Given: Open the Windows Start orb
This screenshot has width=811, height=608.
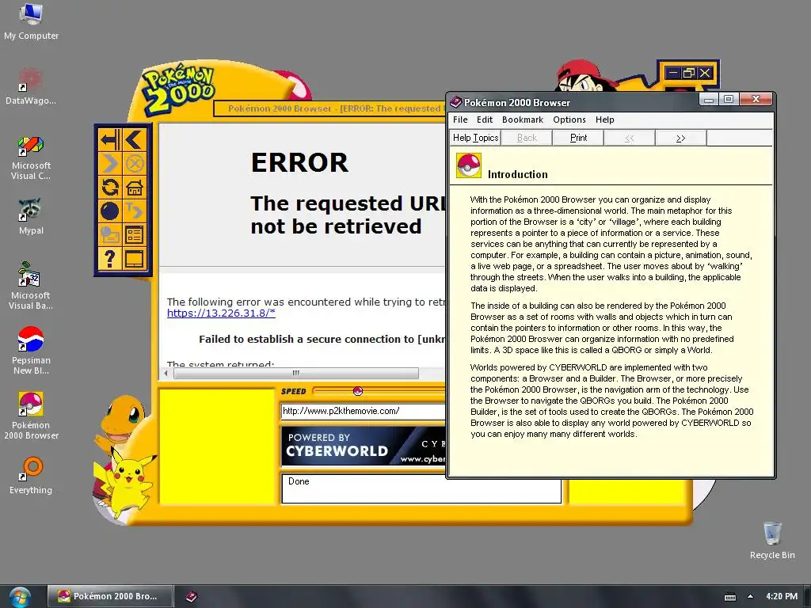Looking at the screenshot, I should [x=19, y=597].
